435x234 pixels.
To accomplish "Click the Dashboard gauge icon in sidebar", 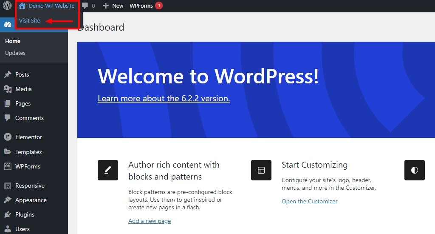I will pyautogui.click(x=8, y=24).
